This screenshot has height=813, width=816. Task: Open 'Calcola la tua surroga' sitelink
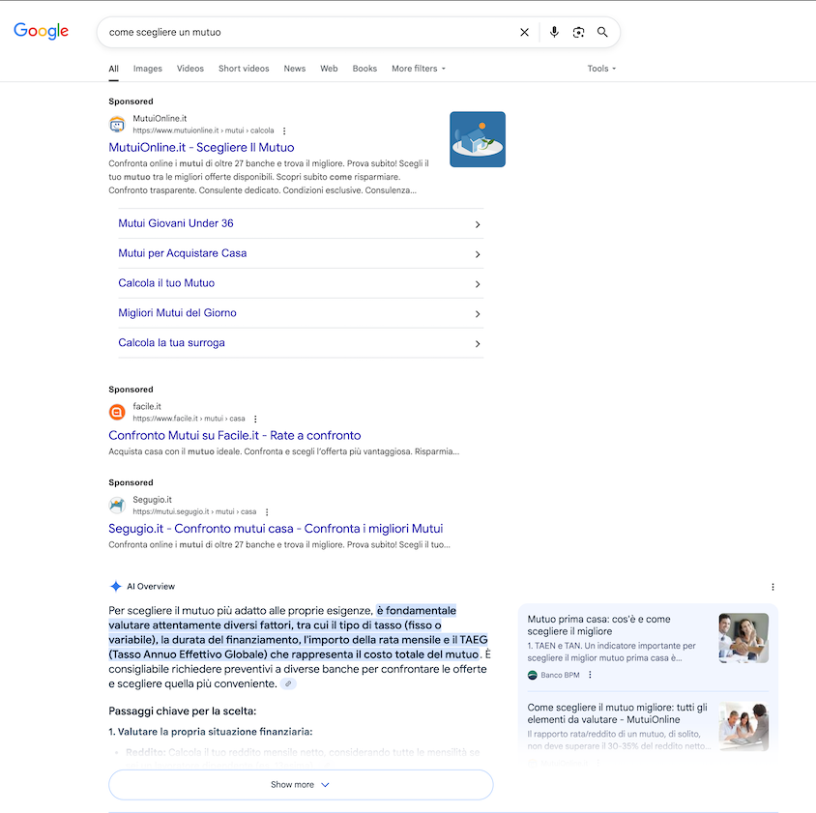(171, 343)
